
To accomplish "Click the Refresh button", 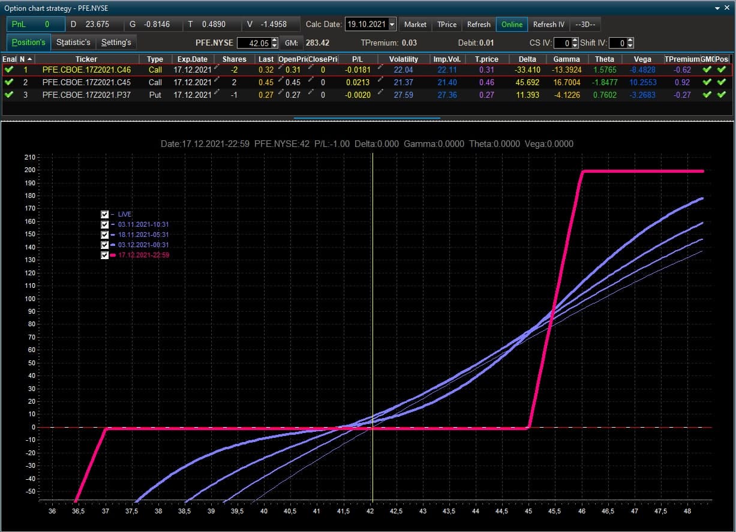I will point(479,25).
